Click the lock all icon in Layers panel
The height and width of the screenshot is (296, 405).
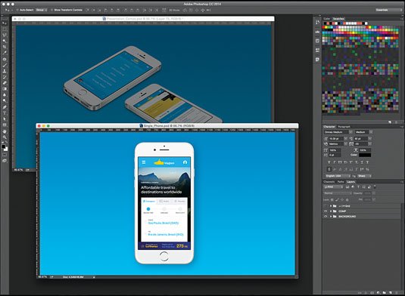[x=347, y=199]
